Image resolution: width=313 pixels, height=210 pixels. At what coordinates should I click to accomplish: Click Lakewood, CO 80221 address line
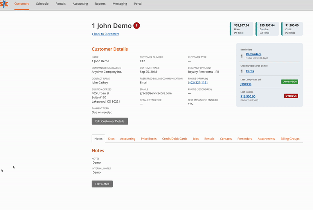click(x=106, y=101)
